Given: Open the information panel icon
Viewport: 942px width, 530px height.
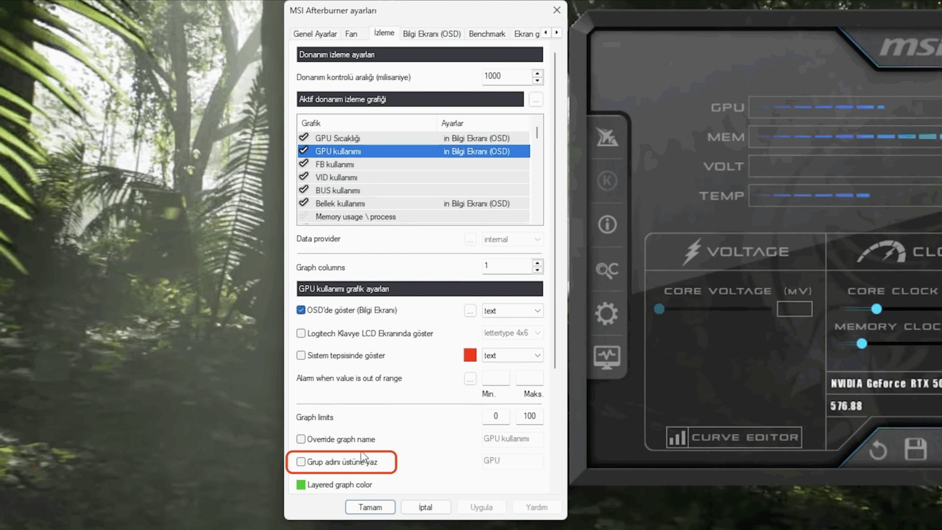Looking at the screenshot, I should (607, 224).
